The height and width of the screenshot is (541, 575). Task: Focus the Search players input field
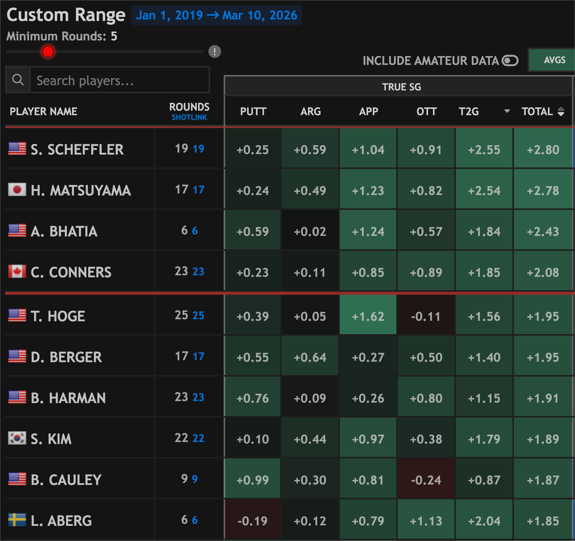pos(120,81)
